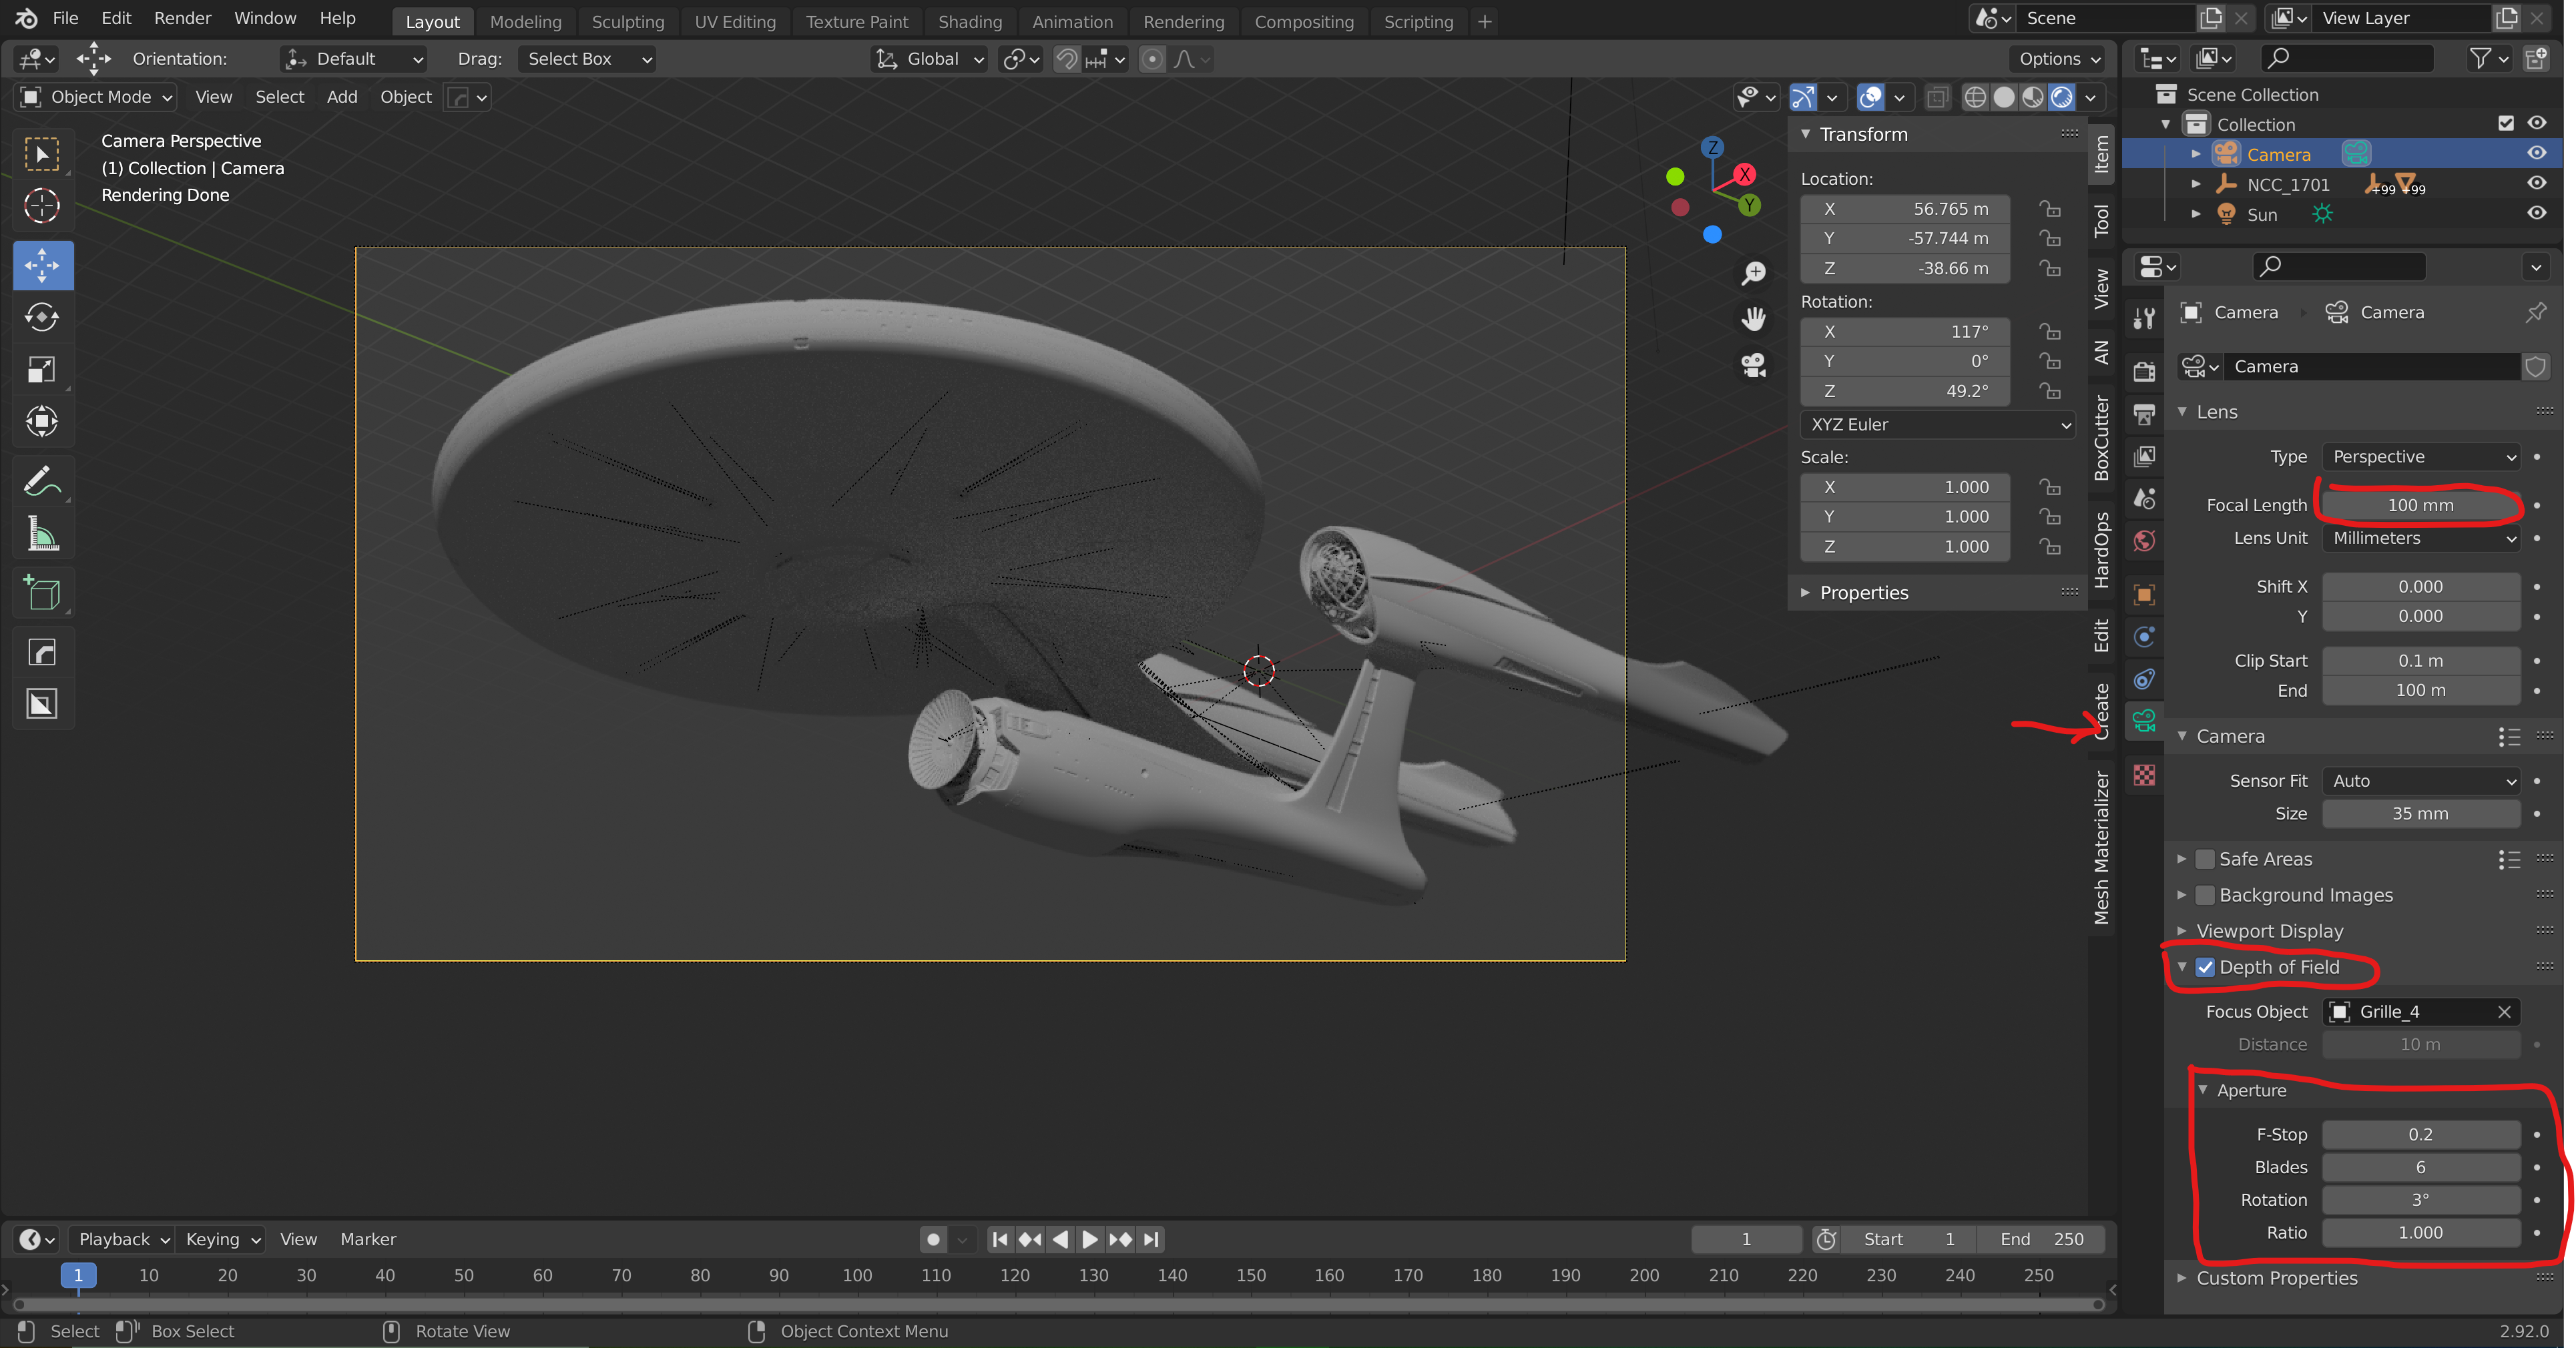The image size is (2576, 1348).
Task: Open XYZ Euler rotation mode dropdown
Action: point(1937,424)
